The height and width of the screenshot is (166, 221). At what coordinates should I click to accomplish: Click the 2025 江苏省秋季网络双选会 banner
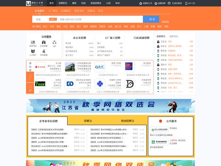pyautogui.click(x=110, y=106)
